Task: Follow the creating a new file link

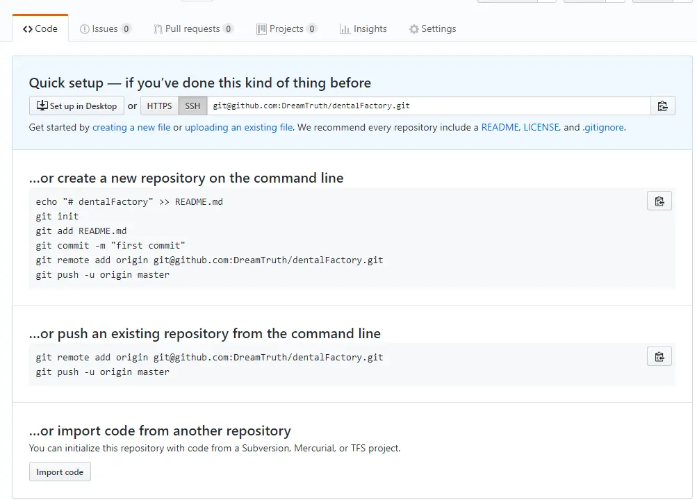Action: (131, 128)
